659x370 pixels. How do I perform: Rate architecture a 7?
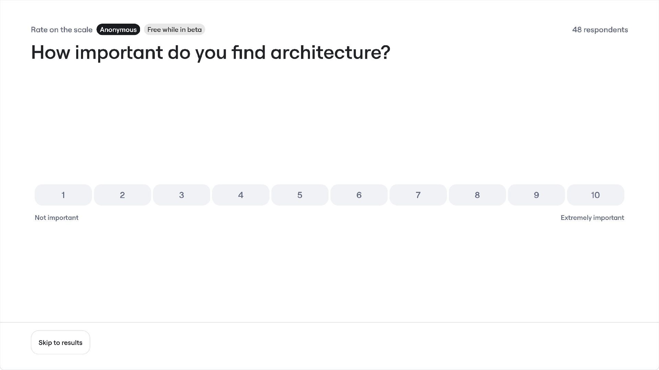pos(418,195)
